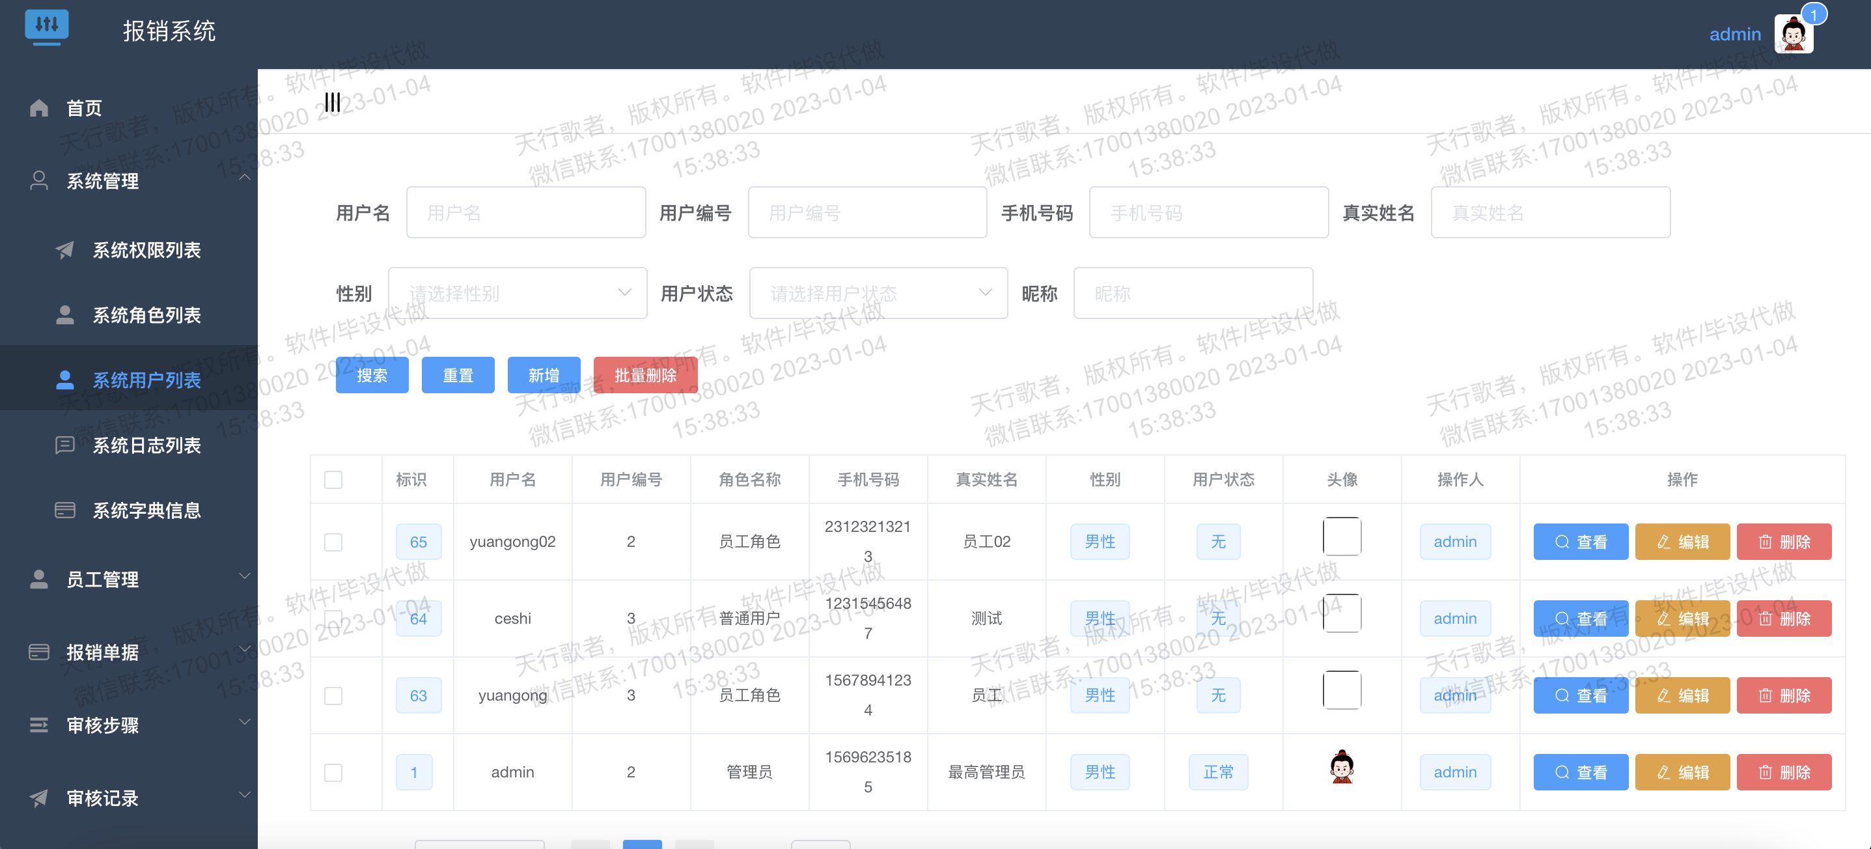The height and width of the screenshot is (849, 1871).
Task: Click card icon beside 系统字典信息
Action: click(x=64, y=510)
